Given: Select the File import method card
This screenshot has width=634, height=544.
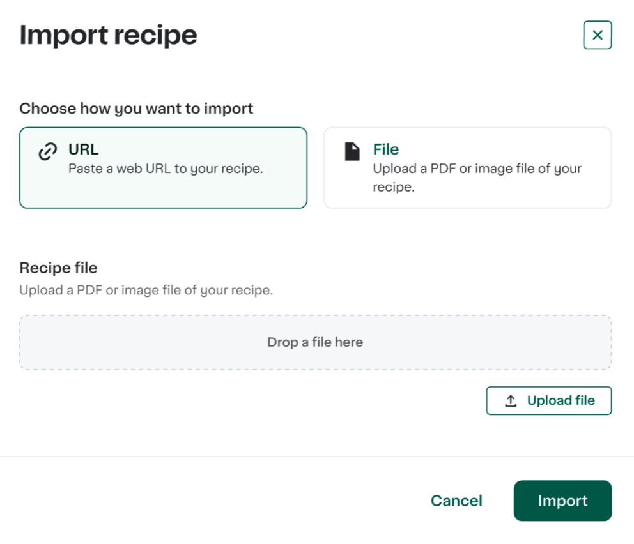Looking at the screenshot, I should (x=468, y=167).
